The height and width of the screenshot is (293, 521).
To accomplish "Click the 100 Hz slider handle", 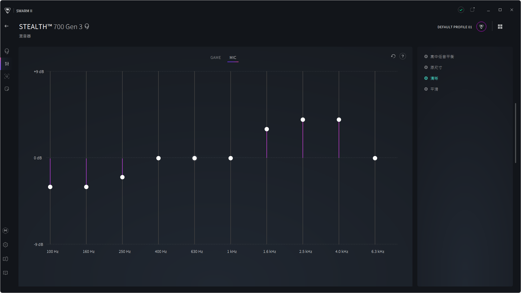I will click(x=50, y=187).
